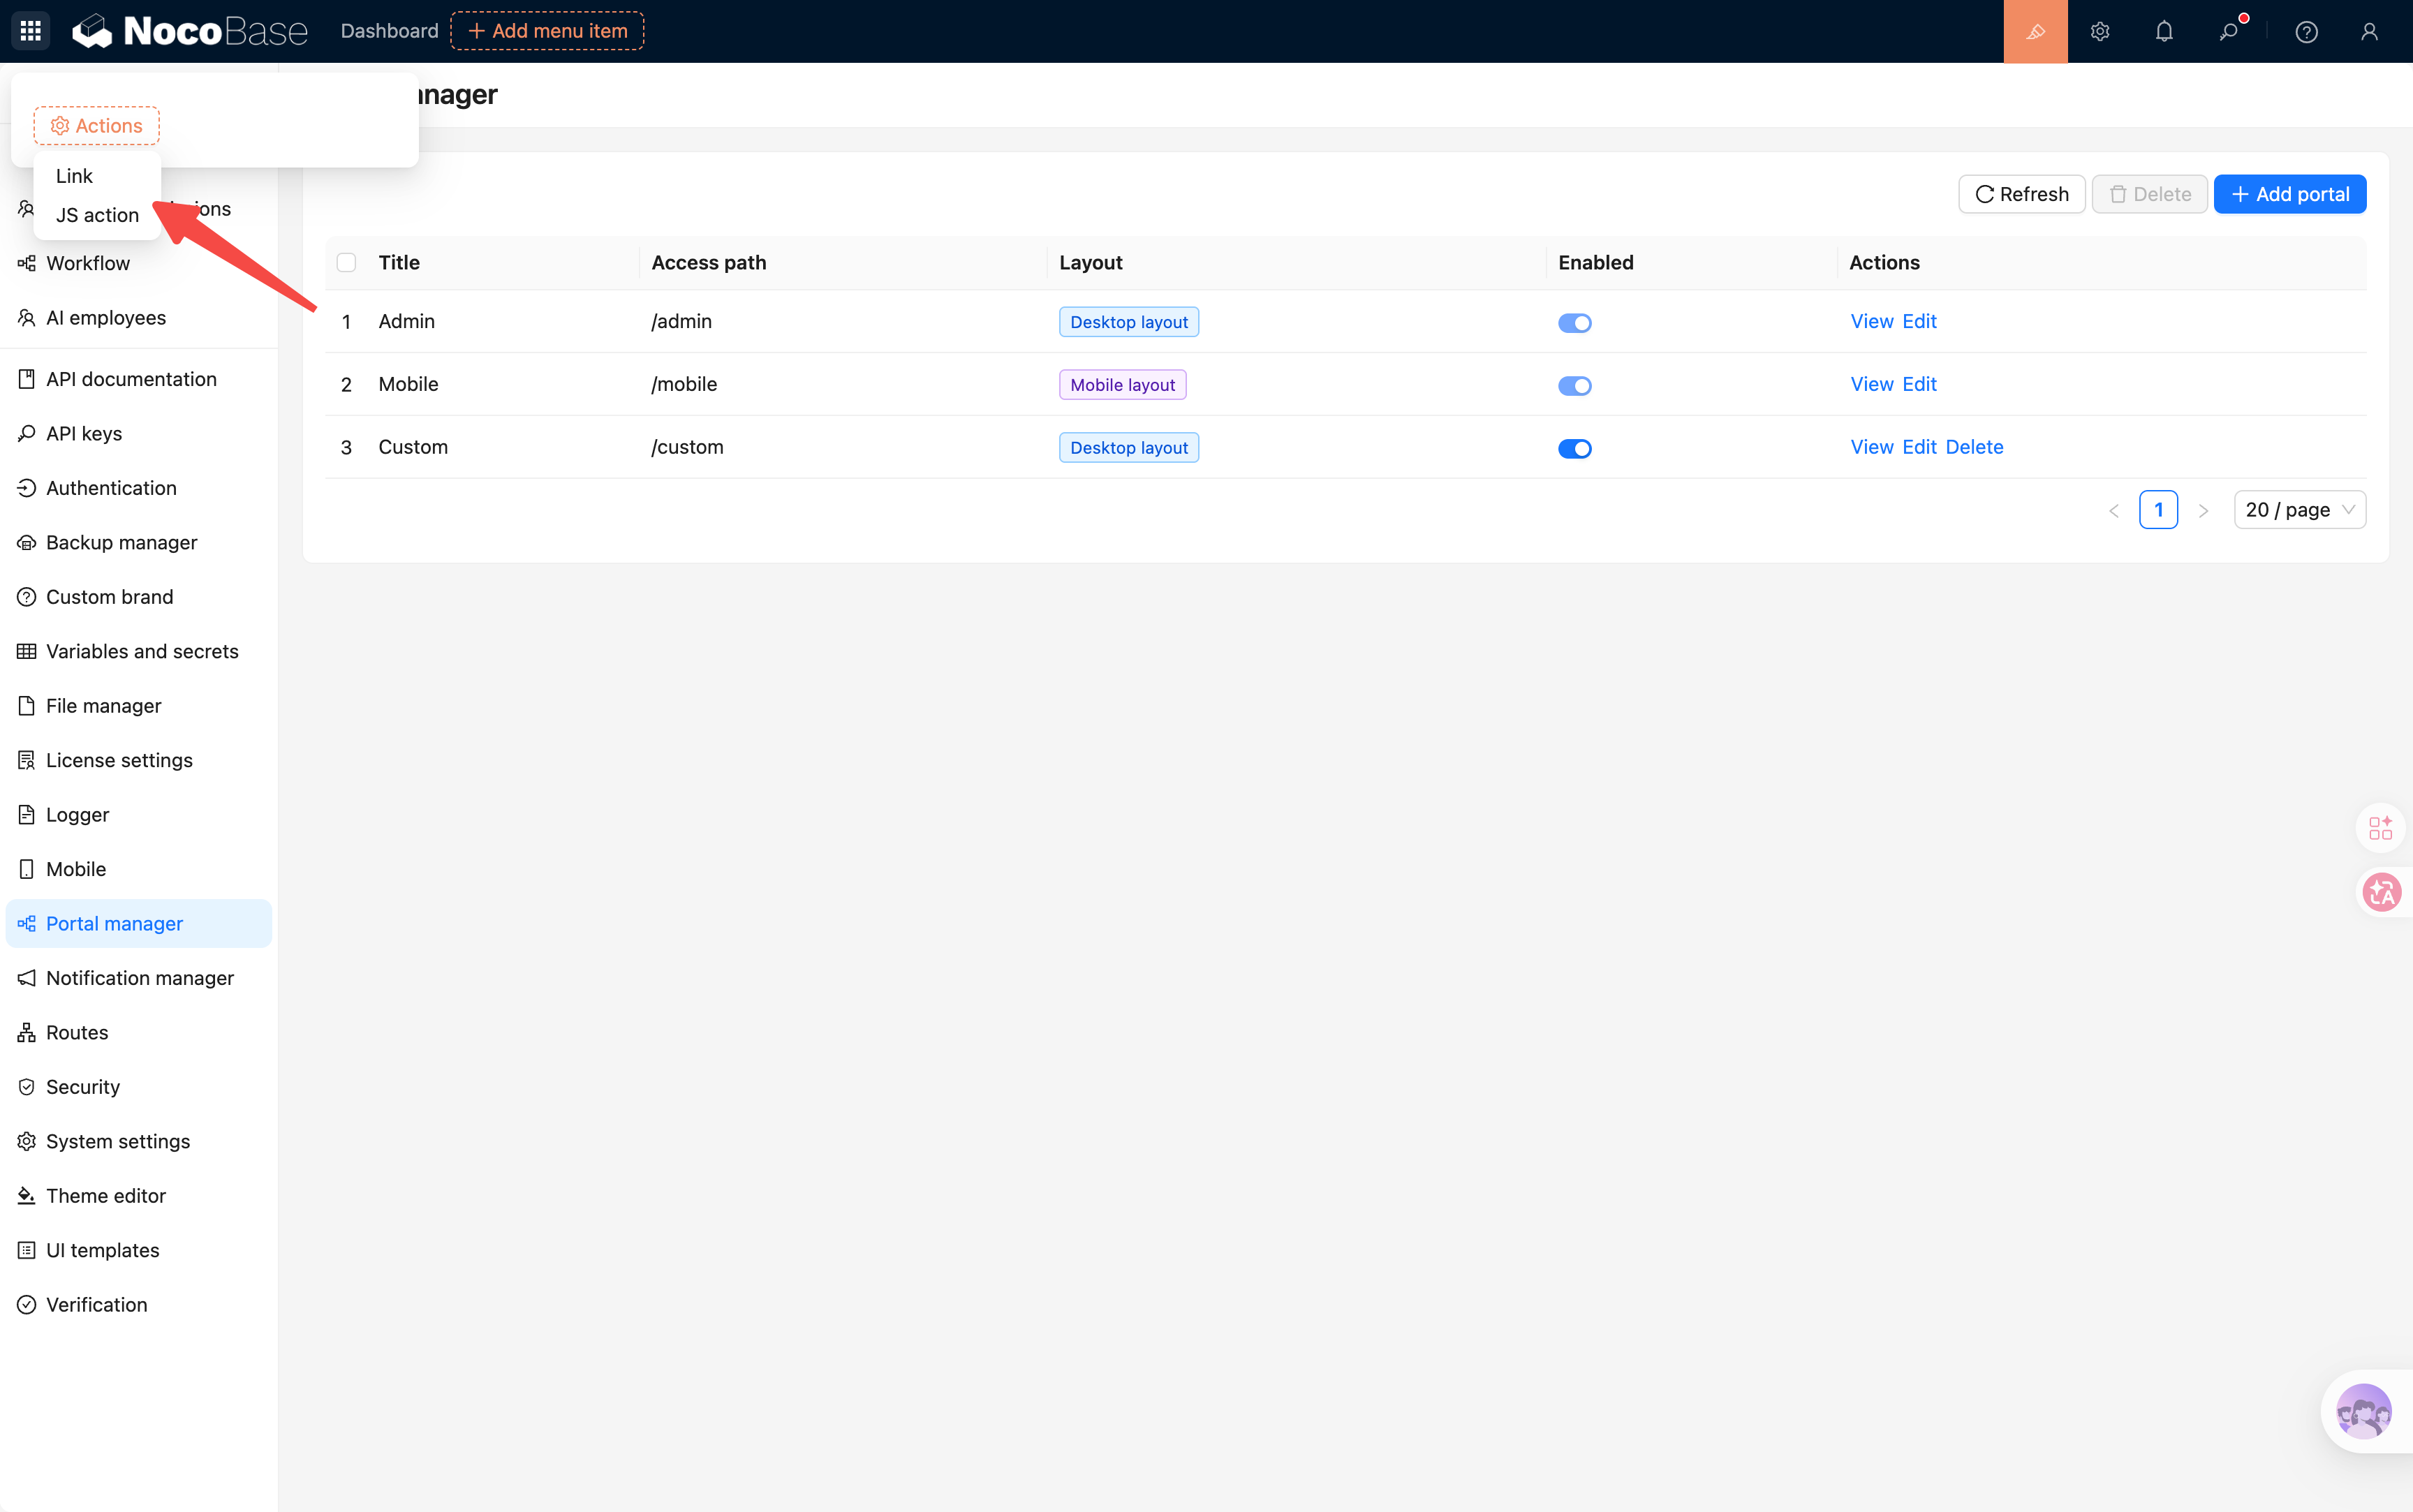Toggle Enabled switch for Custom portal
Screen dimensions: 2413x1512
point(1574,448)
